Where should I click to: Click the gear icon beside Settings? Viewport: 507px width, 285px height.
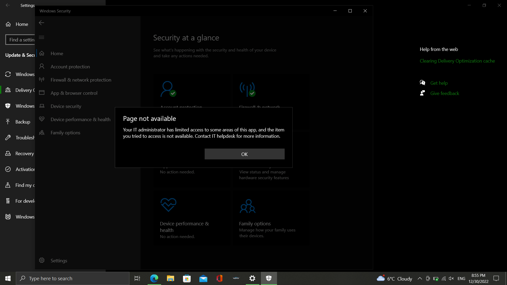(x=42, y=260)
